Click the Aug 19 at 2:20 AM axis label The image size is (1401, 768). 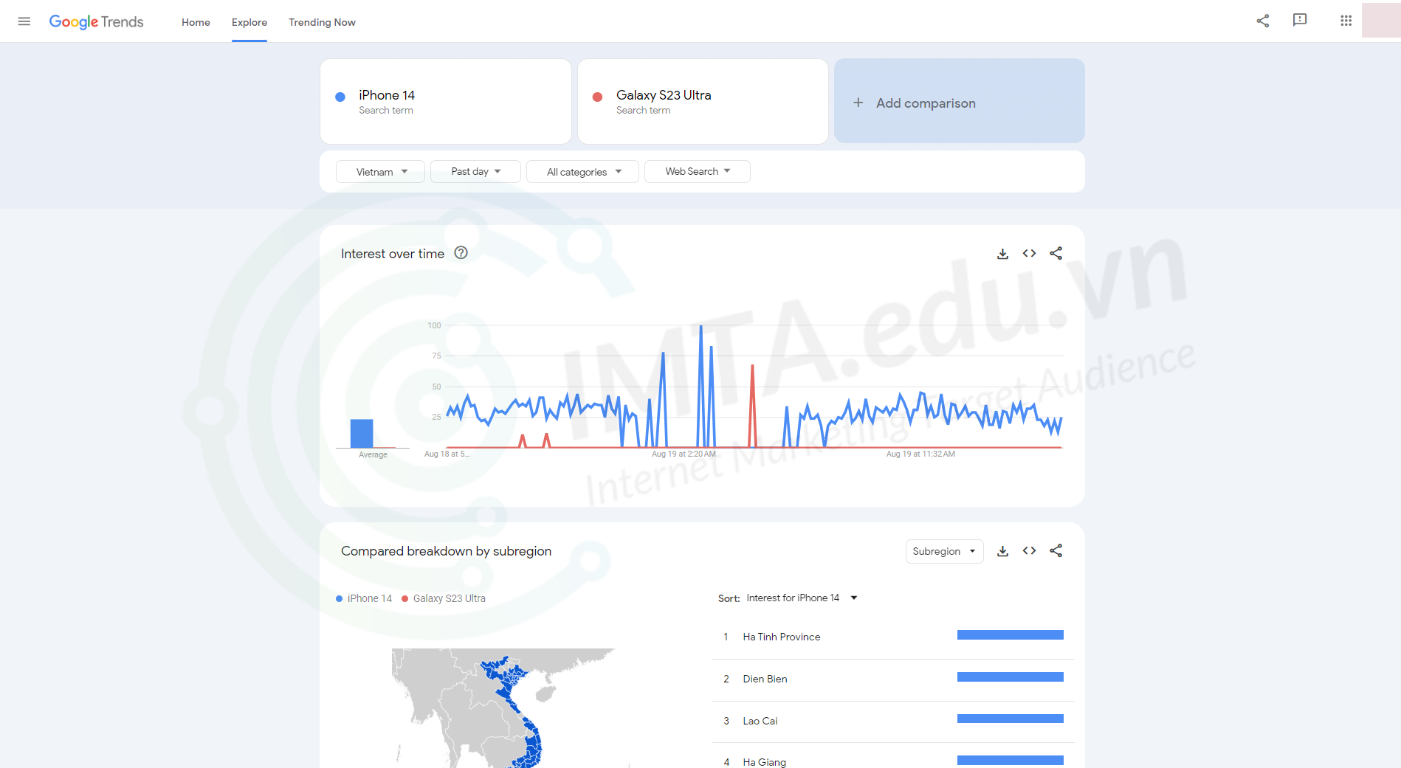tap(684, 454)
